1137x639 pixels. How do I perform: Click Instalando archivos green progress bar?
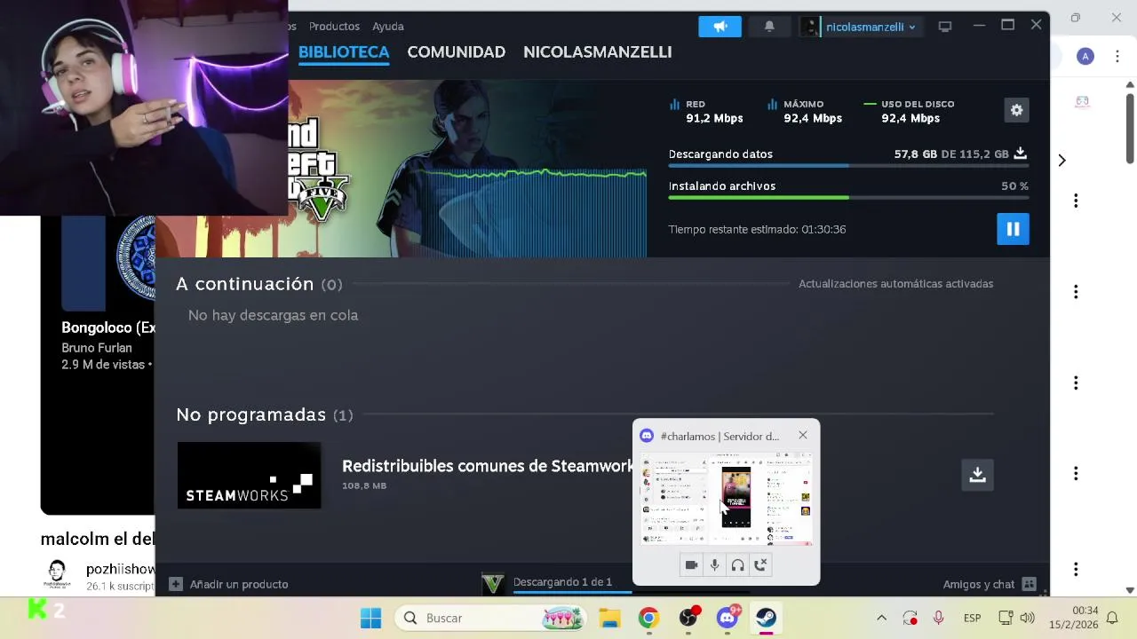(x=848, y=197)
